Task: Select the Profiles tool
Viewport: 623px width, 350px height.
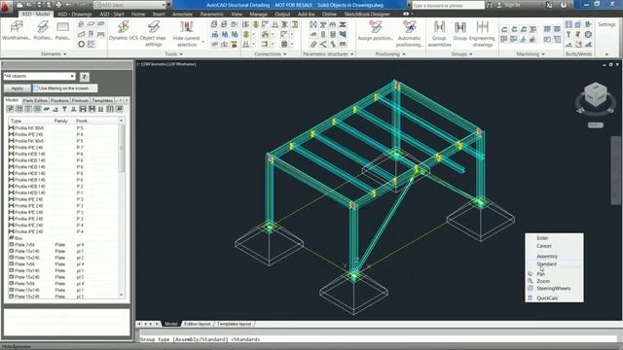Action: click(43, 30)
